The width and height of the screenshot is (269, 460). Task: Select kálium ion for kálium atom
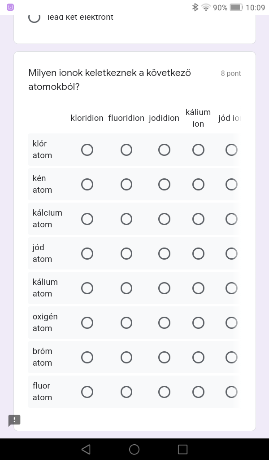coord(198,288)
